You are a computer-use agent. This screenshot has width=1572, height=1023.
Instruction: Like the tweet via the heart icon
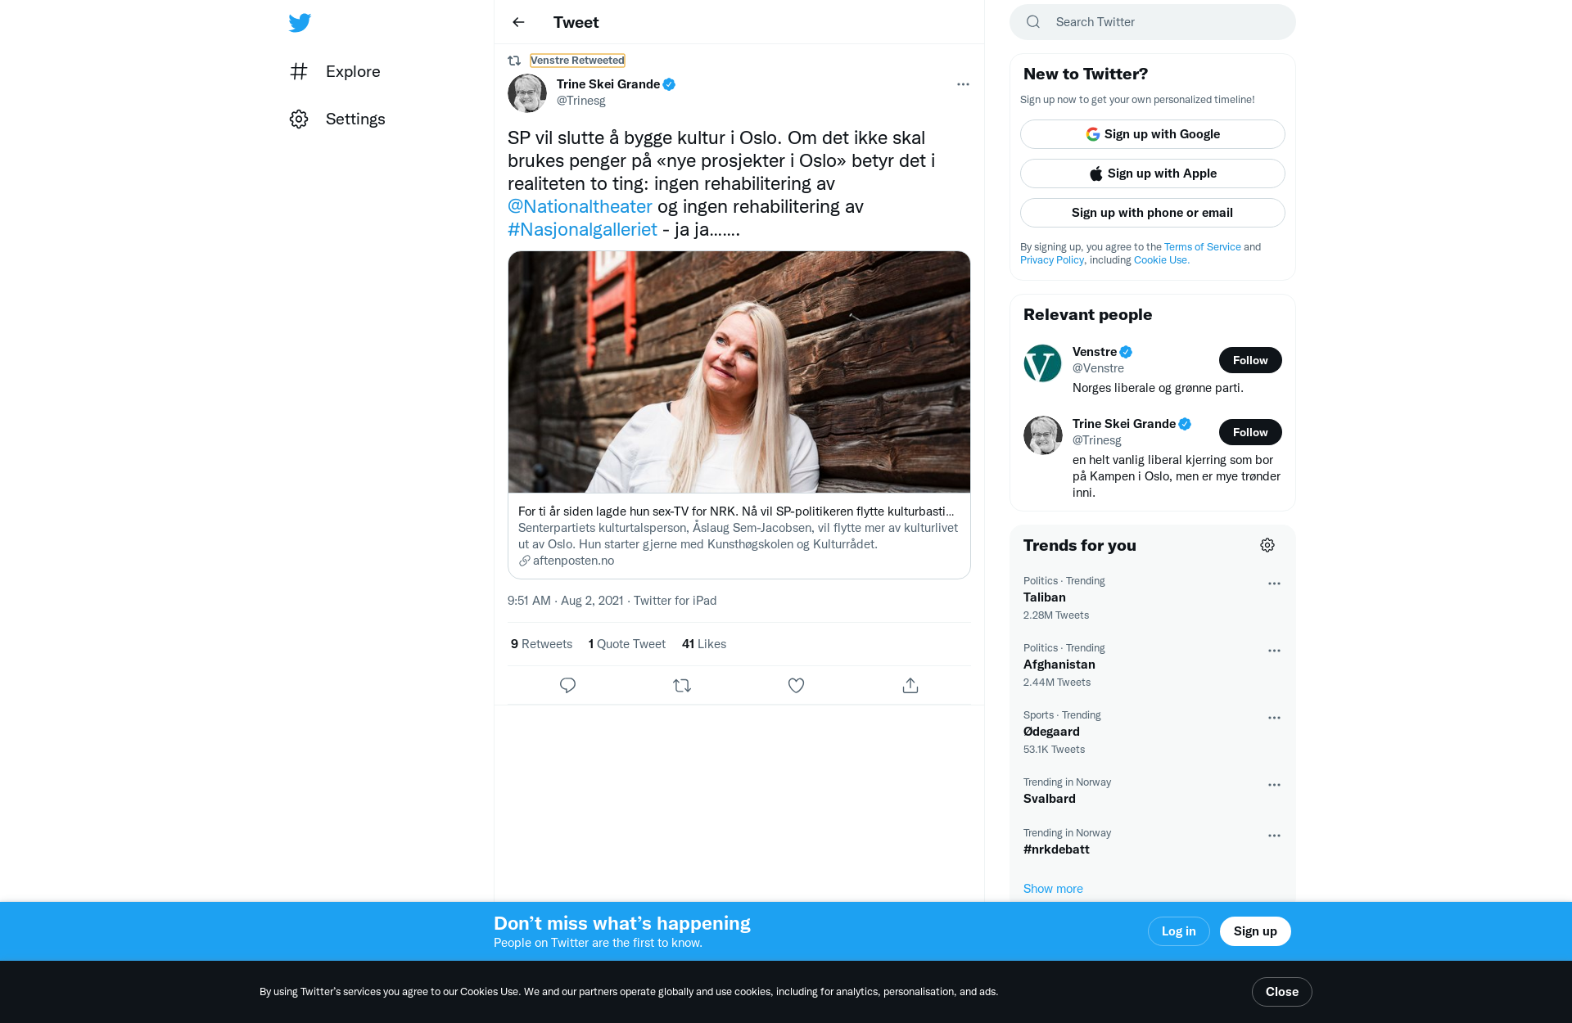(796, 685)
